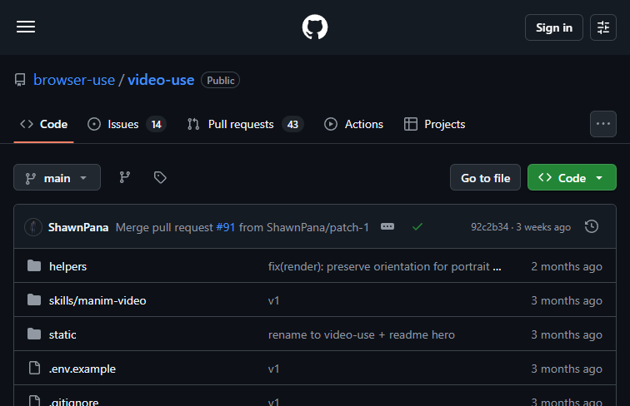Open the hamburger navigation menu
This screenshot has width=630, height=406.
(26, 27)
